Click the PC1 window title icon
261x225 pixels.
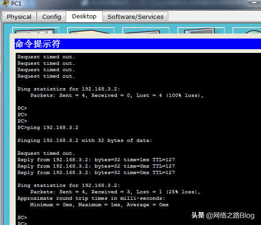click(x=5, y=3)
